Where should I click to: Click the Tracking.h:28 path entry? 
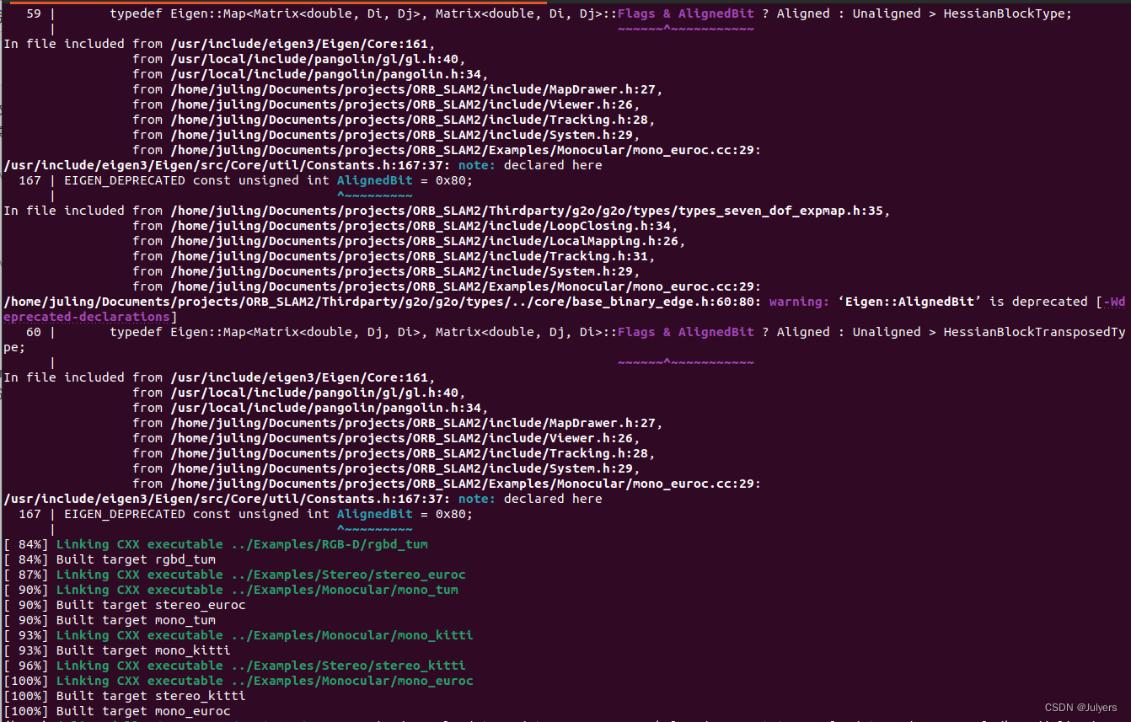[375, 119]
